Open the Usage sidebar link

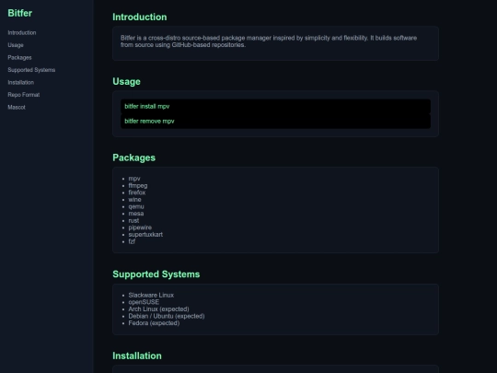pos(16,45)
